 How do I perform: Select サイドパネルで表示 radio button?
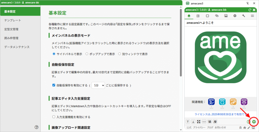pyautogui.click(x=54, y=54)
